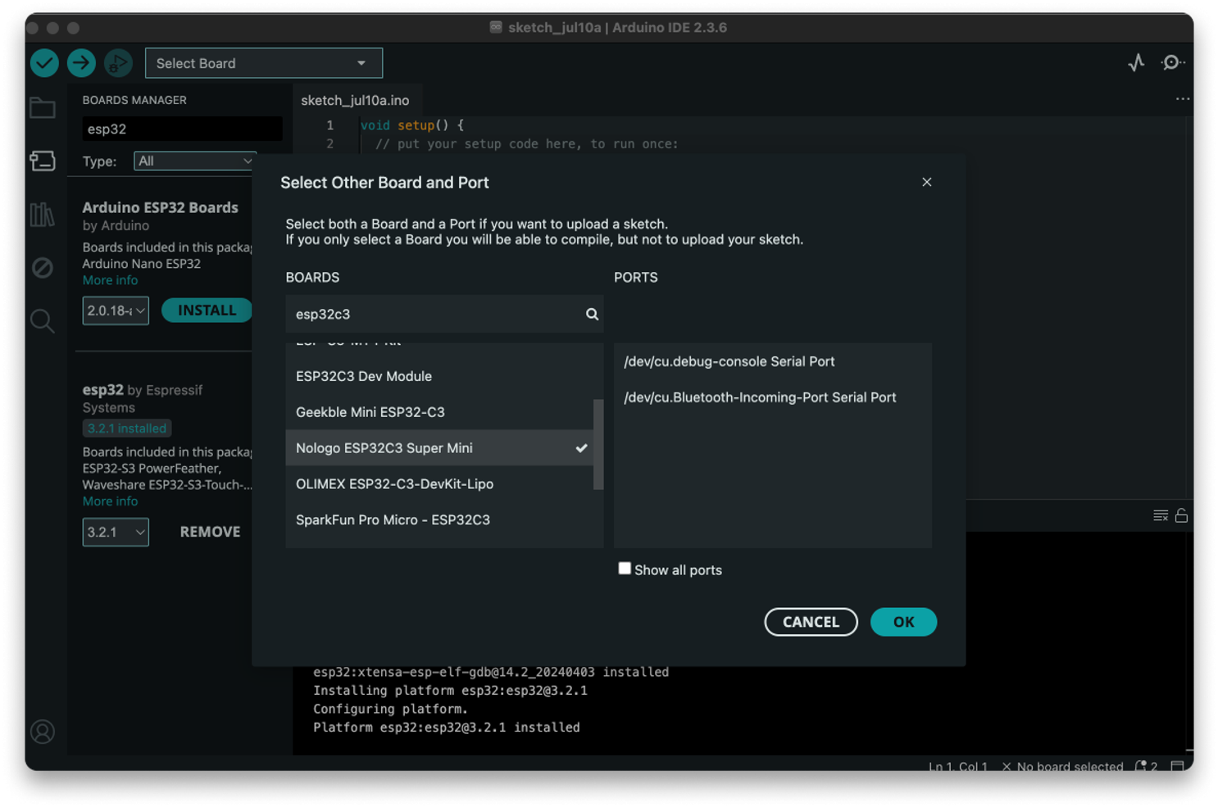Image resolution: width=1218 pixels, height=807 pixels.
Task: Open the version 2.0.18 dropdown
Action: [116, 311]
